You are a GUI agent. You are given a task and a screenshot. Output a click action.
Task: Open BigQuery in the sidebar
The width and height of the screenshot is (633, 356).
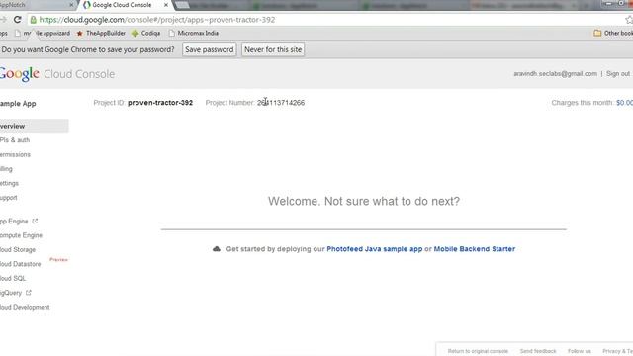pyautogui.click(x=11, y=293)
